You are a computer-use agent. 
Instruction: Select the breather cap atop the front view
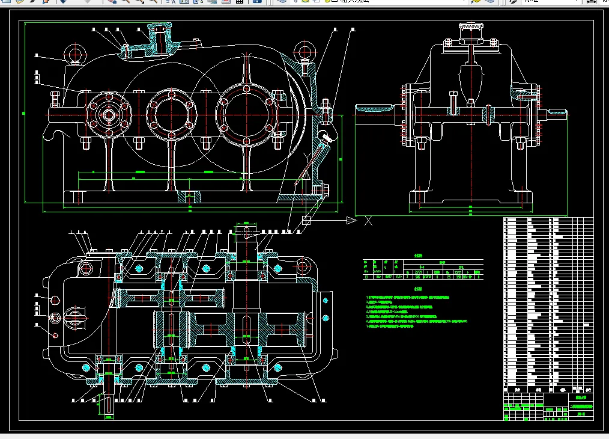(161, 38)
